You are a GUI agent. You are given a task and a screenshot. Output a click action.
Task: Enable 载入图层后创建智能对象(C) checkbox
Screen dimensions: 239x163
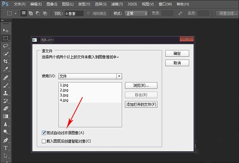(x=43, y=141)
